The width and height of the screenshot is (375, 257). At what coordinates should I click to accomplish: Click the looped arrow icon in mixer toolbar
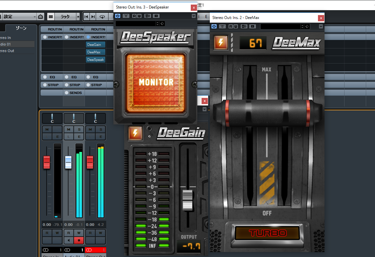(x=102, y=16)
